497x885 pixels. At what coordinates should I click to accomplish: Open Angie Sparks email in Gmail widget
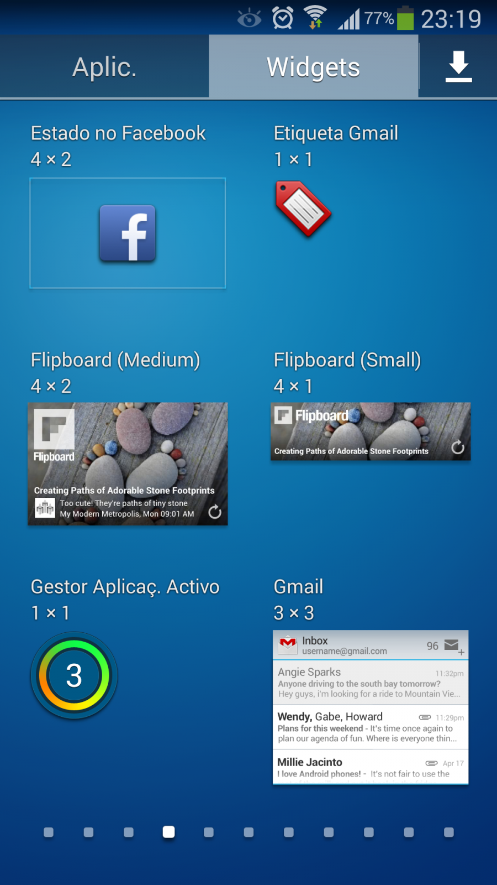pyautogui.click(x=371, y=682)
